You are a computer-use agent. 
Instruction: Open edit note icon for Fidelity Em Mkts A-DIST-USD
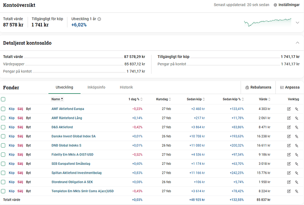tap(289, 155)
